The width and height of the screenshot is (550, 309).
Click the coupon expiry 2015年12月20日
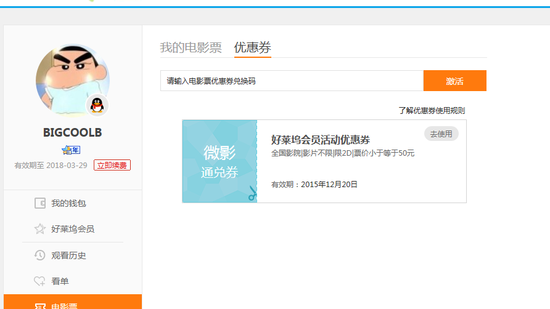[329, 184]
